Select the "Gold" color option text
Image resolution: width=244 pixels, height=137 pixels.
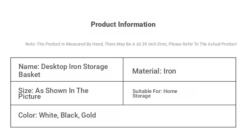(89, 115)
